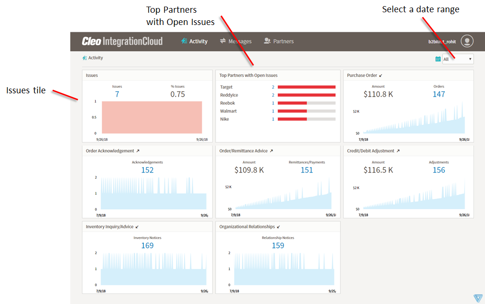485x304 pixels.
Task: Click the Organizational Relationships arrow icon
Action: 279,227
